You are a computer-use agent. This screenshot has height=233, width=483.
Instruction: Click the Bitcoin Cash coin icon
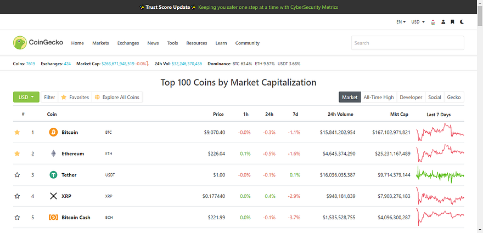(53, 218)
